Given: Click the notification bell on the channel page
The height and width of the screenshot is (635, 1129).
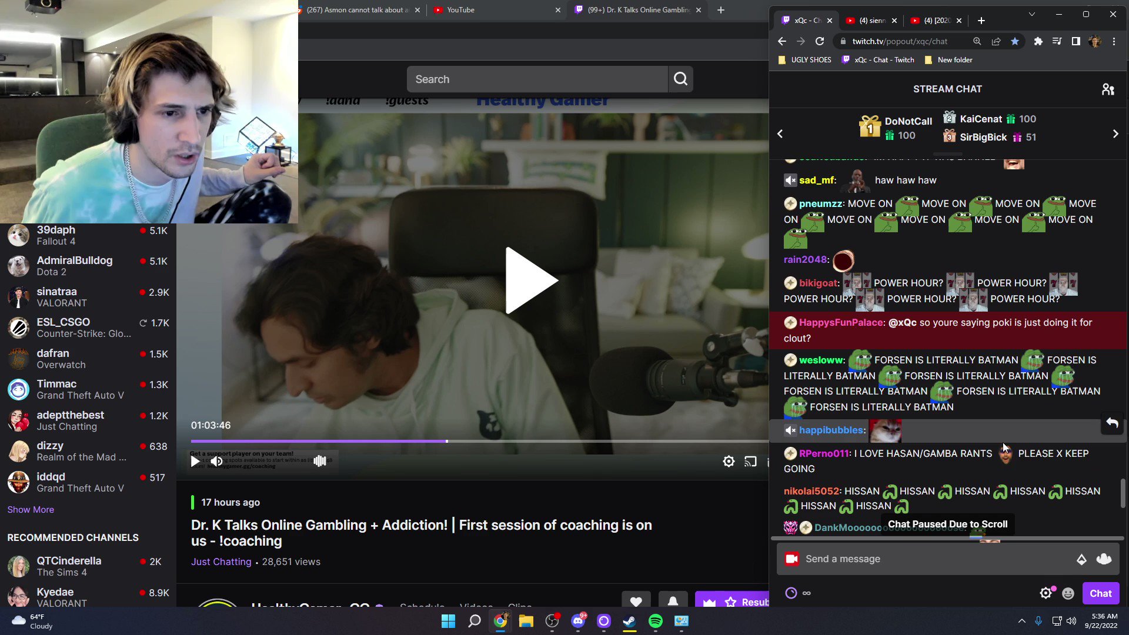Looking at the screenshot, I should pos(673,601).
